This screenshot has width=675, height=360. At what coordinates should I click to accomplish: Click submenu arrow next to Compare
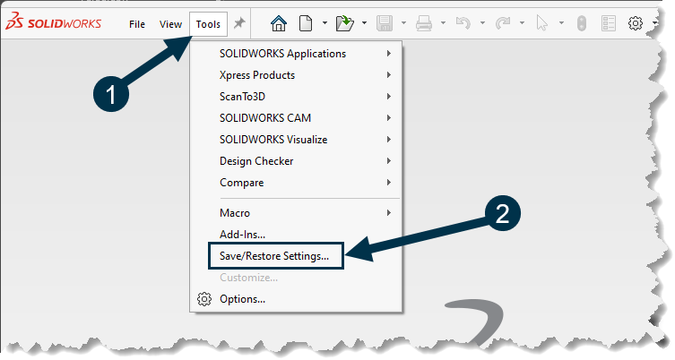pos(389,183)
